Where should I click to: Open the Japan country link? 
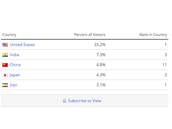15,75
